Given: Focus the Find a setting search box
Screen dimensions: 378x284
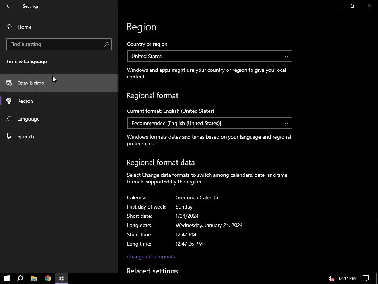Looking at the screenshot, I should coord(59,44).
